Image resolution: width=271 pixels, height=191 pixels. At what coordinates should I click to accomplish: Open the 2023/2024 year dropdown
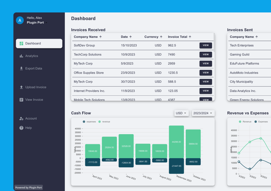(203, 113)
